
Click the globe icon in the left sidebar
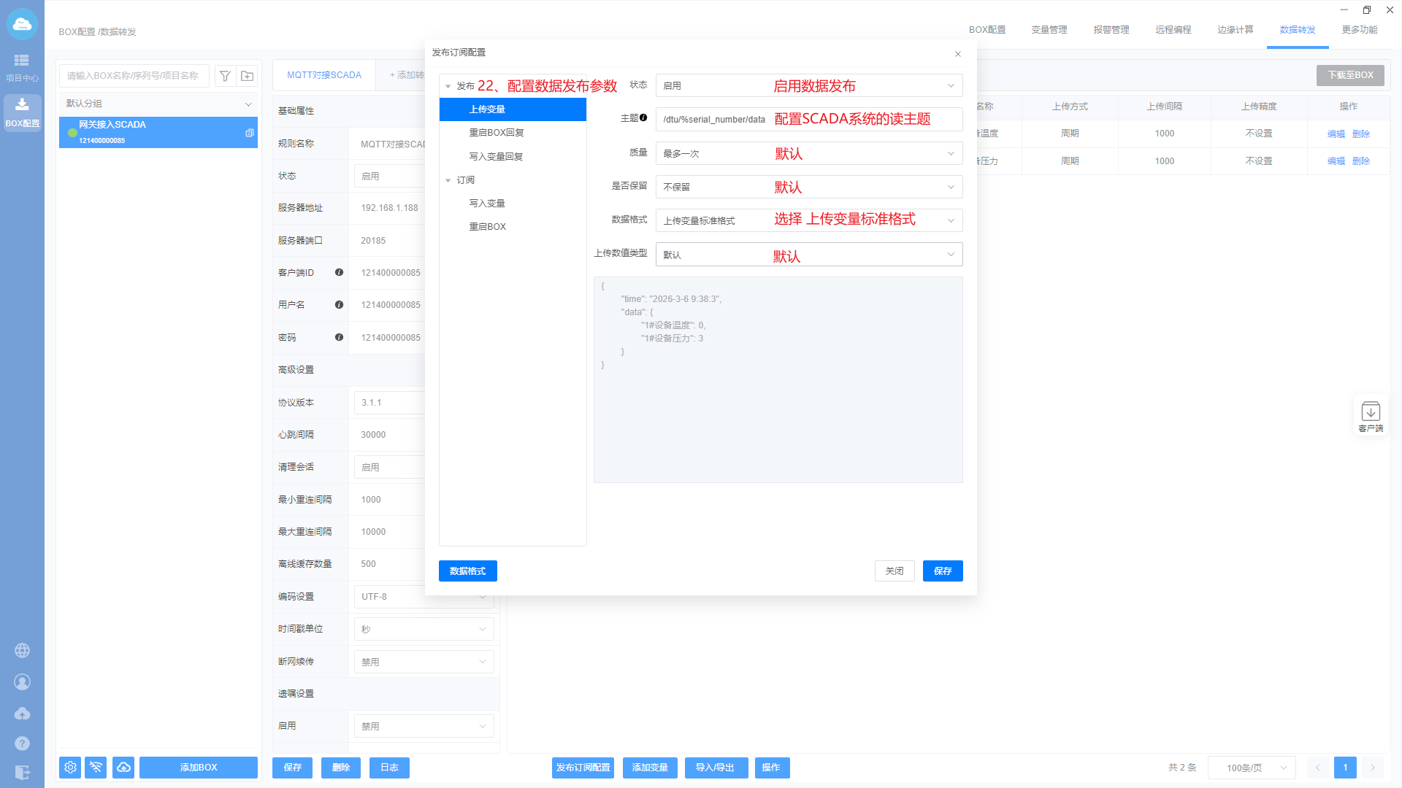[x=22, y=650]
